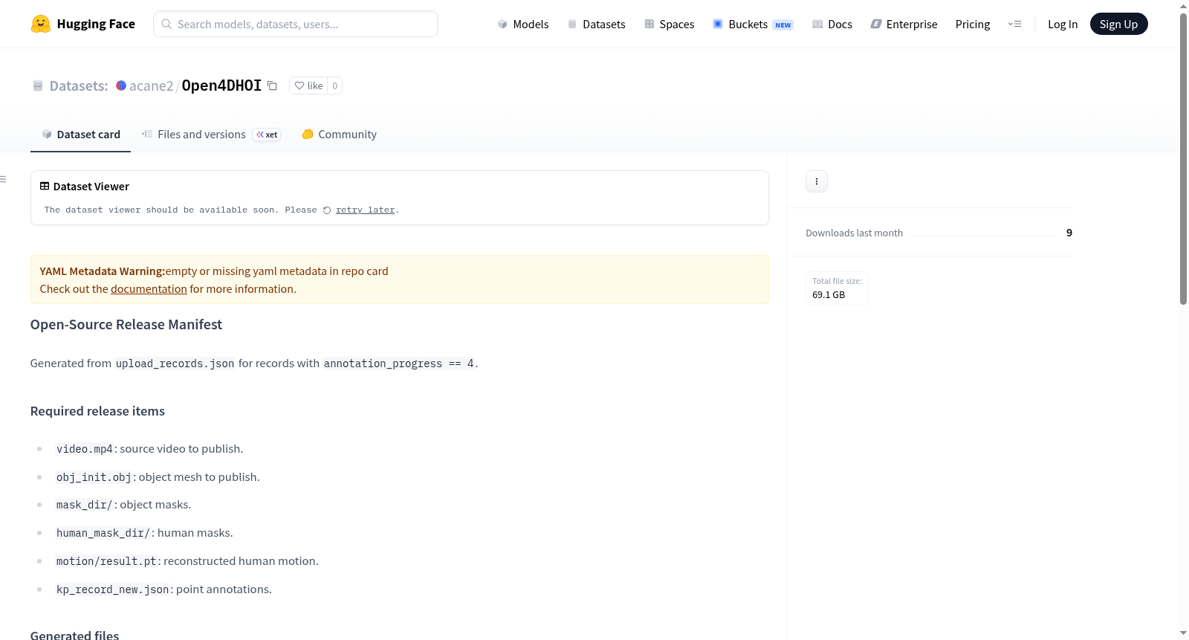
Task: Click the Hugging Face logo icon
Action: pyautogui.click(x=41, y=24)
